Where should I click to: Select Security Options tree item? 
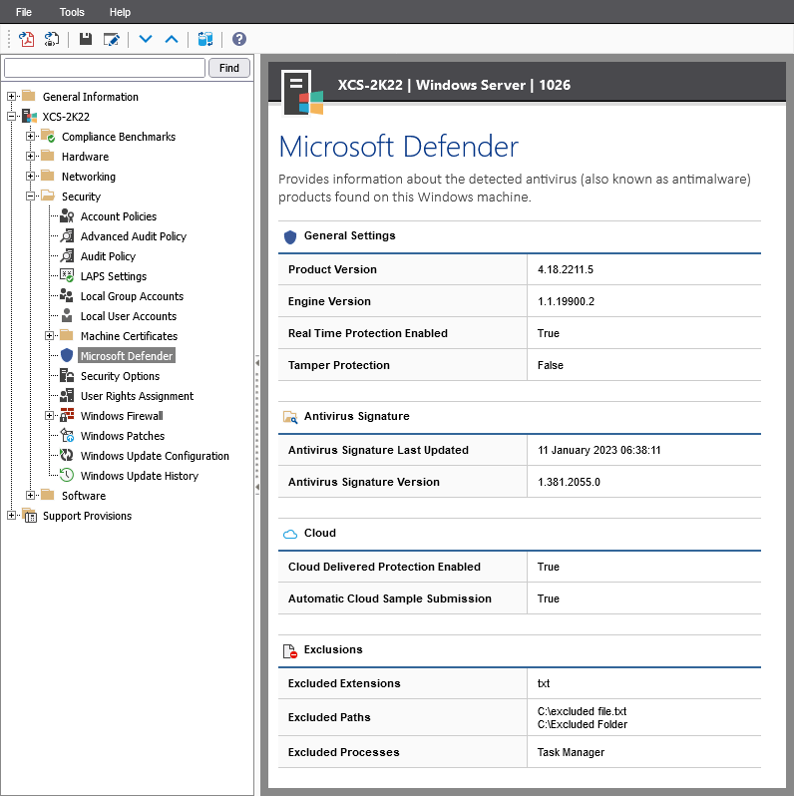pyautogui.click(x=120, y=376)
